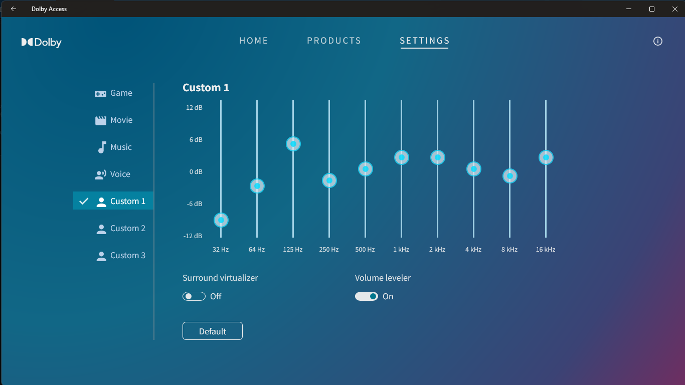685x385 pixels.
Task: Click the 16 kHz slider handle
Action: click(x=546, y=157)
